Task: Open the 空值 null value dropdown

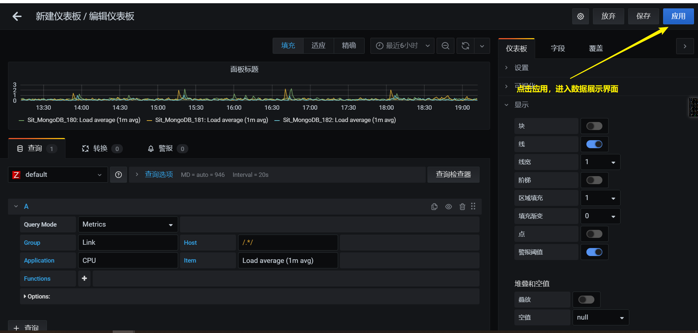Action: pos(601,317)
